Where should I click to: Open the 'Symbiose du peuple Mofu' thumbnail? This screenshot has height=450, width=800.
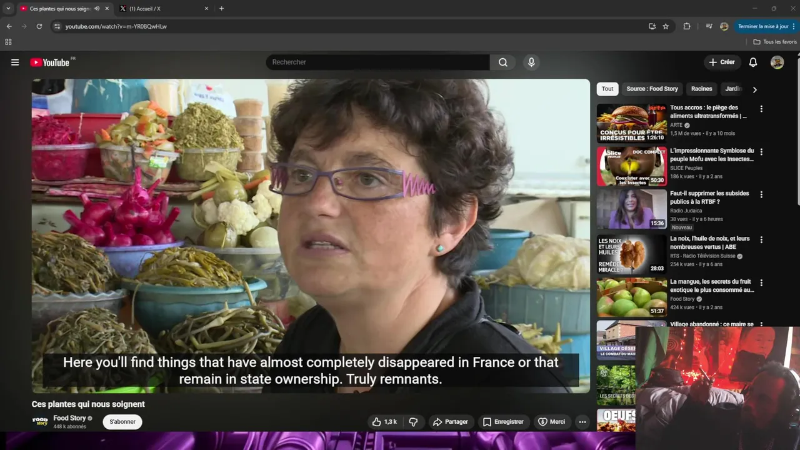pos(631,166)
